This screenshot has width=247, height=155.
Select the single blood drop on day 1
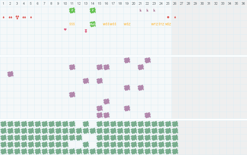pos(3,17)
